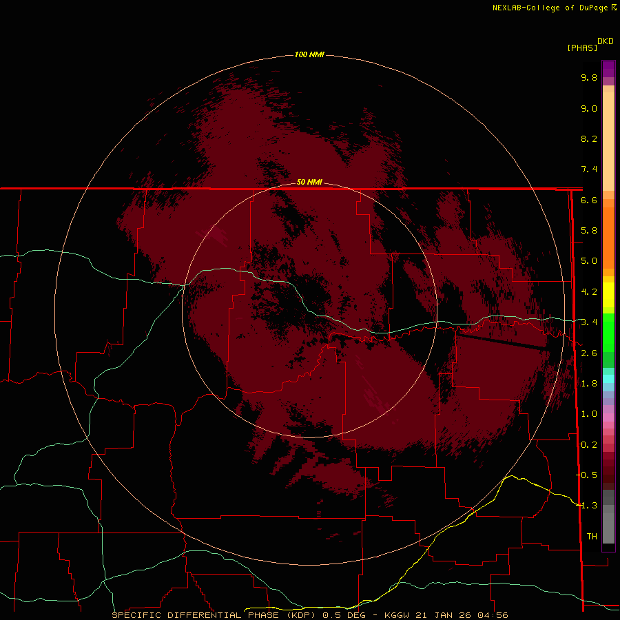The height and width of the screenshot is (620, 620).
Task: Click the black diagonal beam gap in the eastern echoes
Action: (x=502, y=342)
